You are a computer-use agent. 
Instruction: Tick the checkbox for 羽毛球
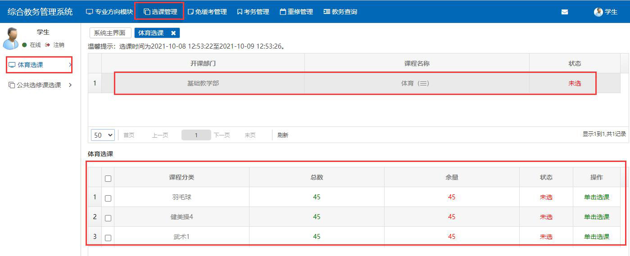(108, 198)
